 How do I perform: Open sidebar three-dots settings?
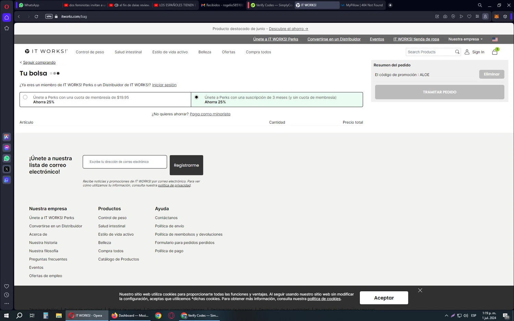pos(7,304)
